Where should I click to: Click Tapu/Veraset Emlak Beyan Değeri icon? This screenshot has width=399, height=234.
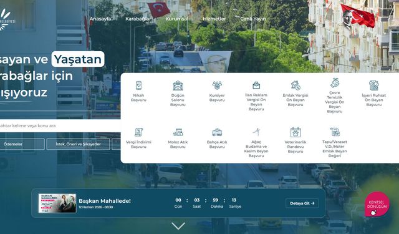(335, 132)
